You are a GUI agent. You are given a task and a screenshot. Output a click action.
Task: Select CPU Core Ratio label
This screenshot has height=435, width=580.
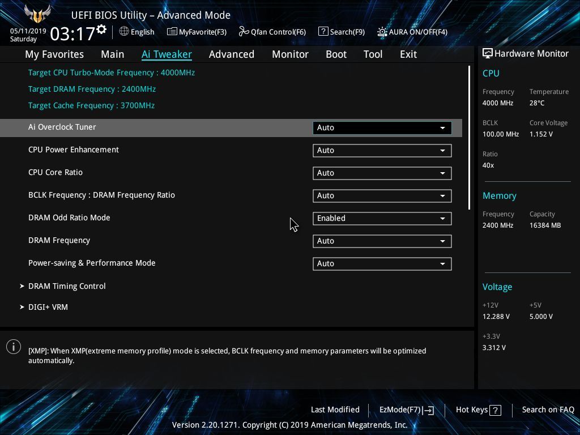click(56, 172)
